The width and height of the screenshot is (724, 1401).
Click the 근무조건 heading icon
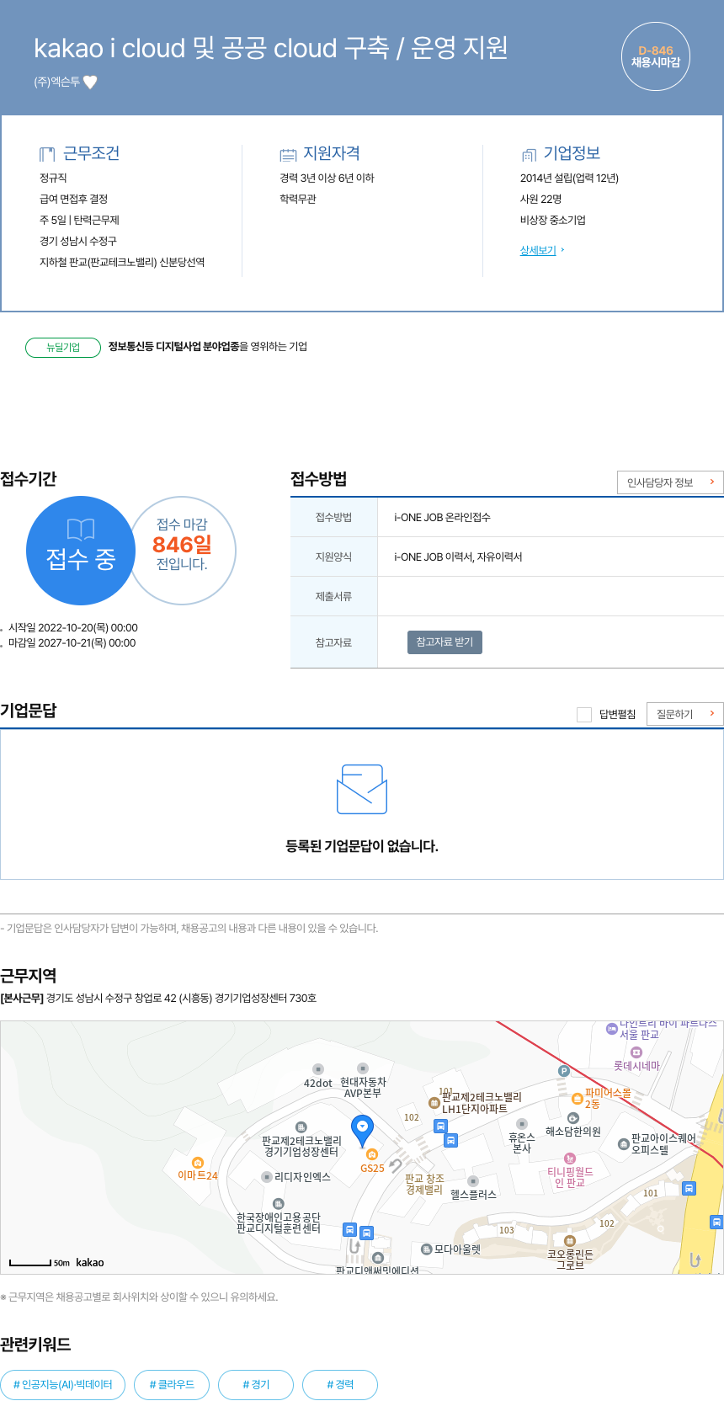(47, 154)
